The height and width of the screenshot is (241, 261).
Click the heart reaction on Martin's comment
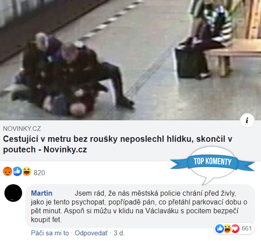click(x=235, y=228)
